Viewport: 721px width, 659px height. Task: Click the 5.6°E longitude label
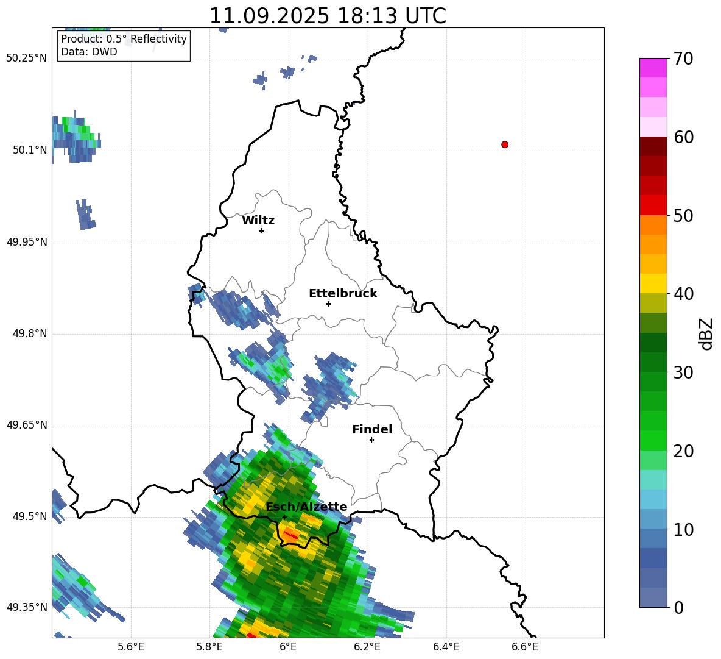[131, 647]
